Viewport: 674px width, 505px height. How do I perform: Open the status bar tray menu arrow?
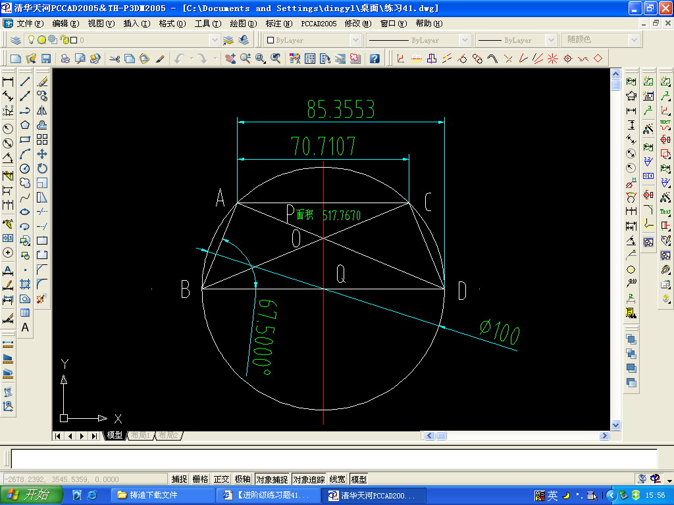point(669,480)
